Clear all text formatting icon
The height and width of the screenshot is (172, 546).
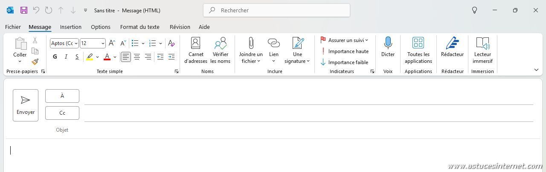(171, 43)
